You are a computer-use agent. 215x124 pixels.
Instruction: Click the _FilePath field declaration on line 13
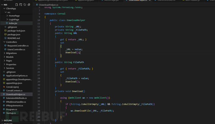click(71, 30)
